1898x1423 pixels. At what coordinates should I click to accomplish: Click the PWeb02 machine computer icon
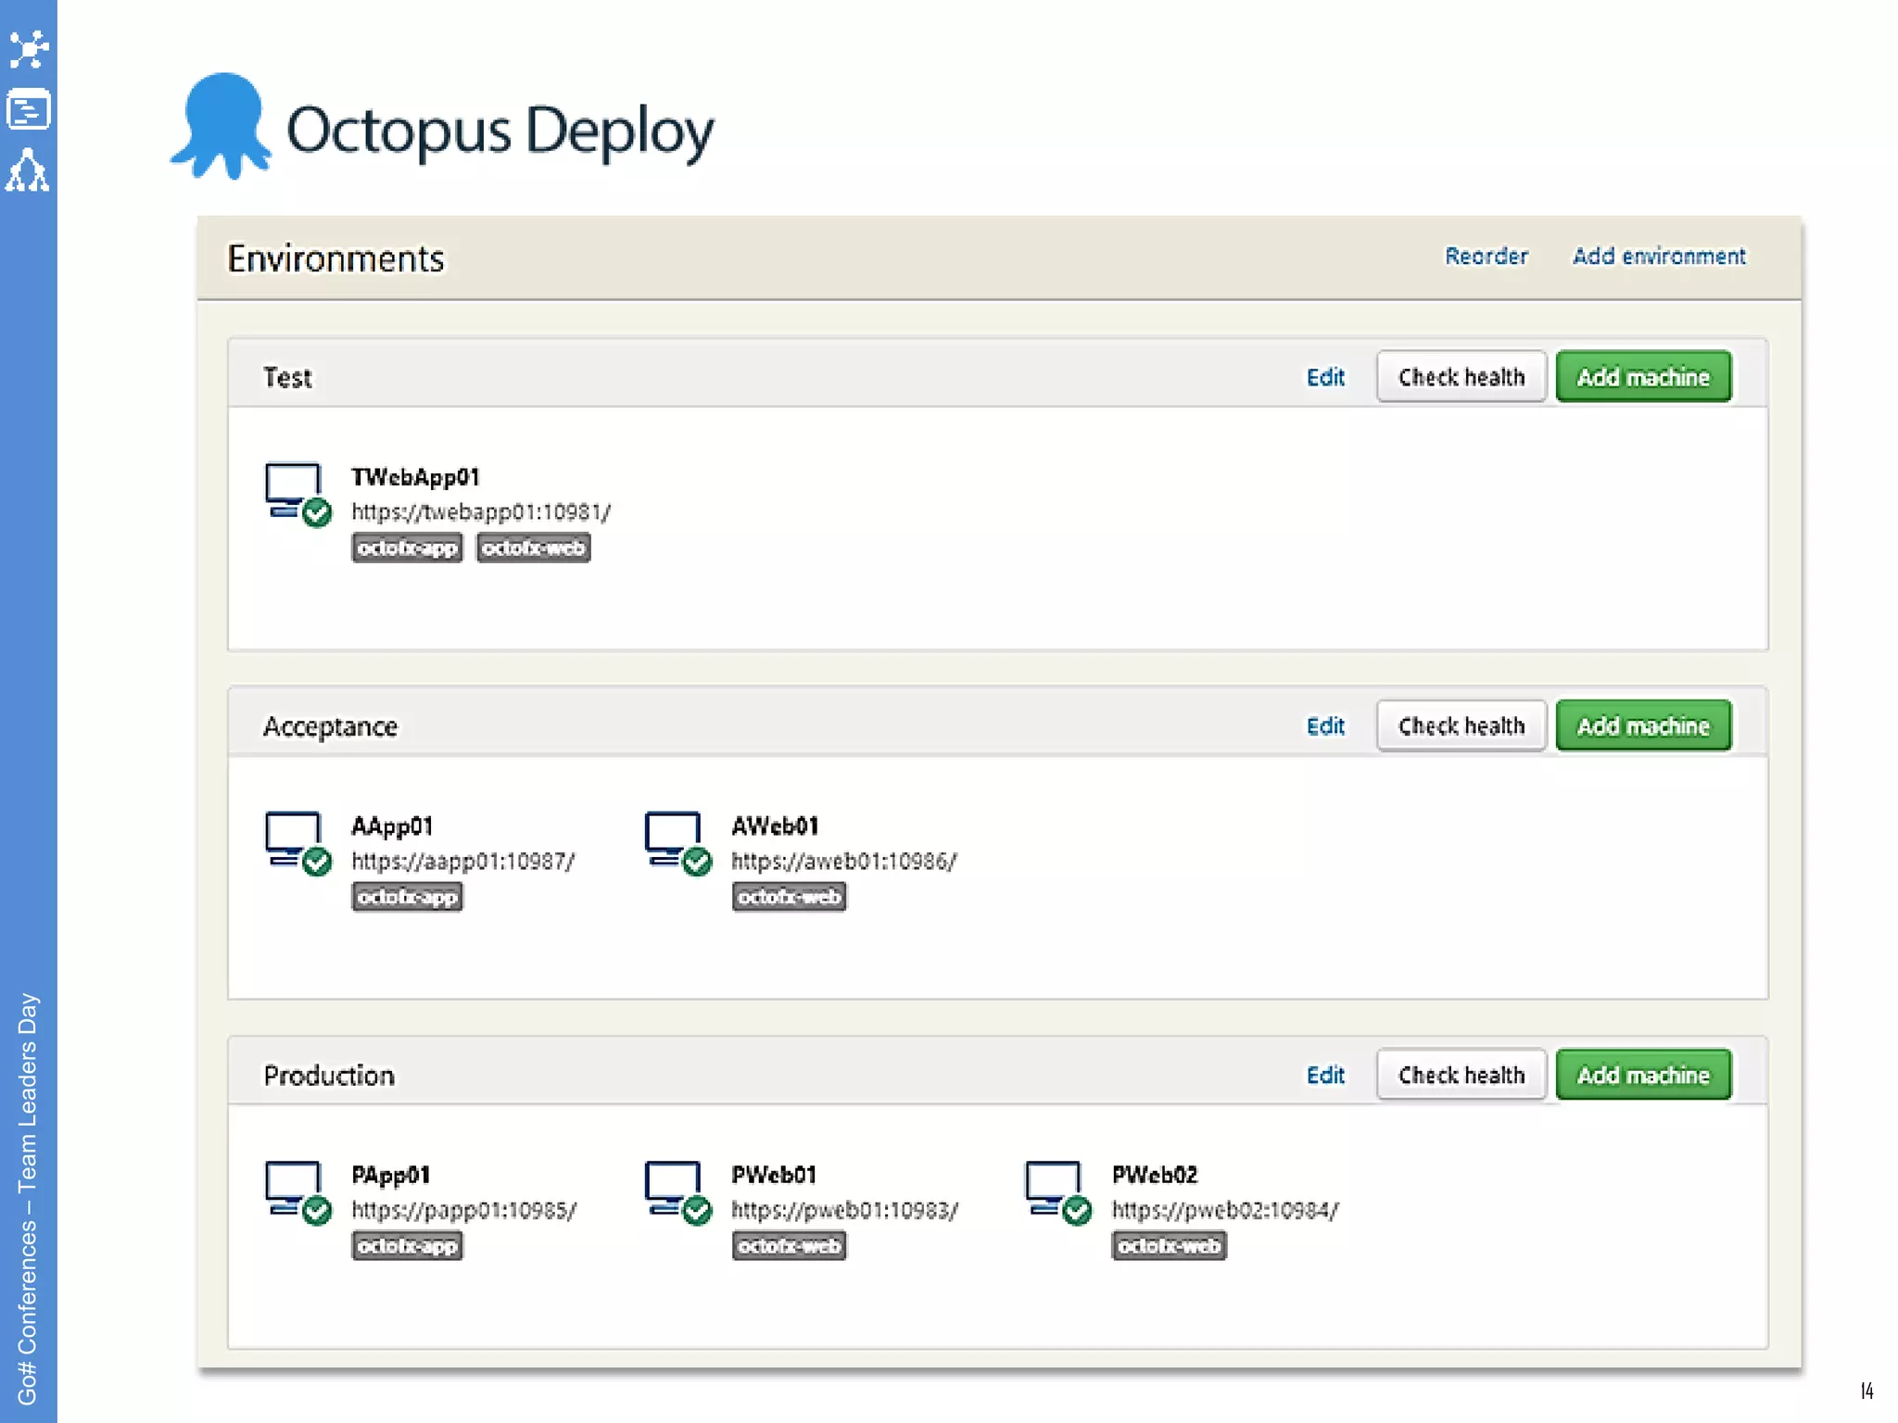coord(1055,1190)
